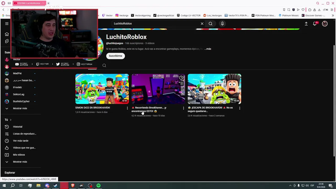Open options for Recorriendo Brookhaven video
The width and height of the screenshot is (336, 189).
click(x=183, y=108)
